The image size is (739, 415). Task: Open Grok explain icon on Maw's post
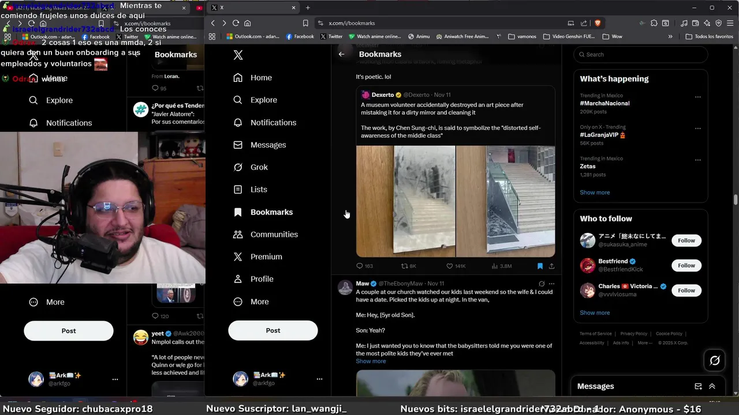(x=542, y=284)
